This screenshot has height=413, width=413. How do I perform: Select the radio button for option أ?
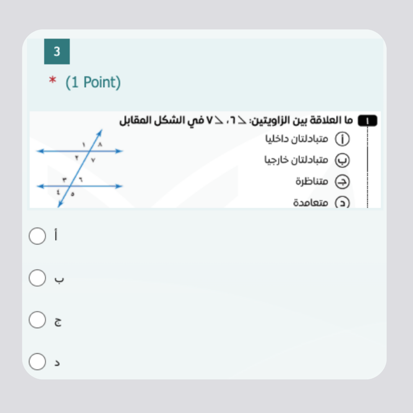tap(37, 236)
